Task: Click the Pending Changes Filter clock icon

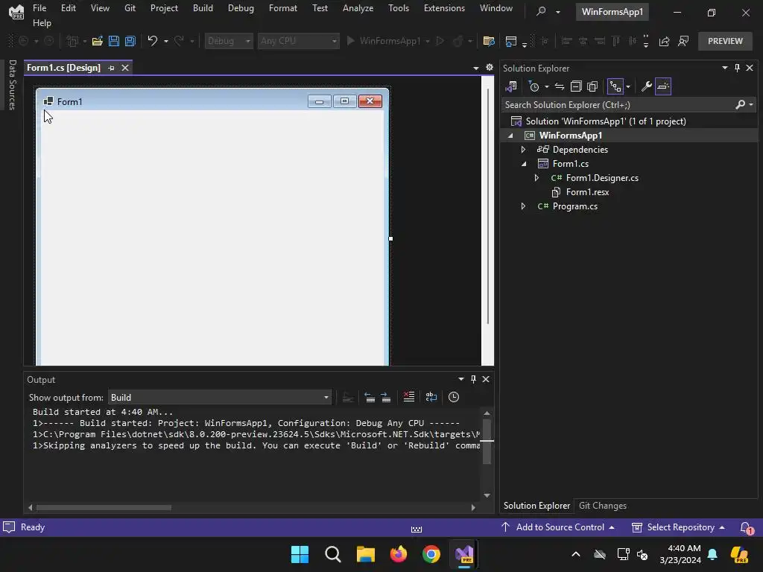Action: (x=534, y=86)
